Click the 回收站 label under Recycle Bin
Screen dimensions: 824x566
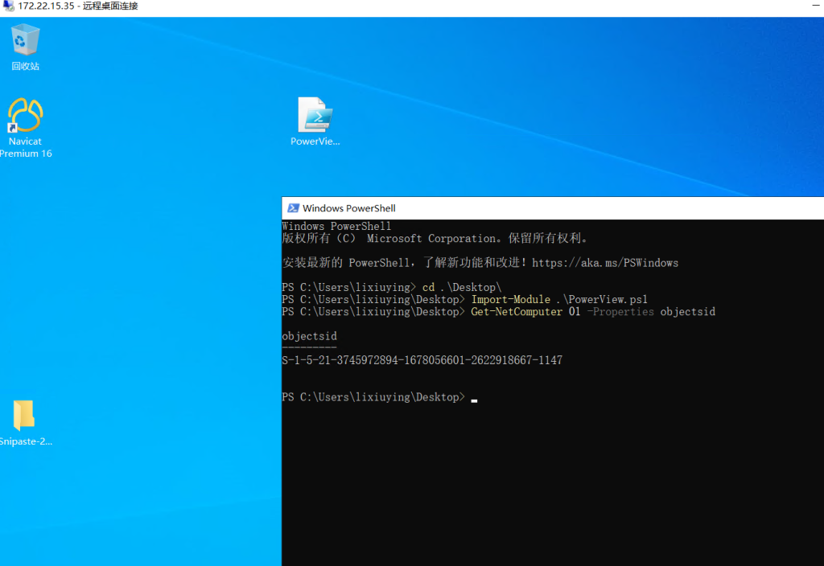[x=25, y=67]
